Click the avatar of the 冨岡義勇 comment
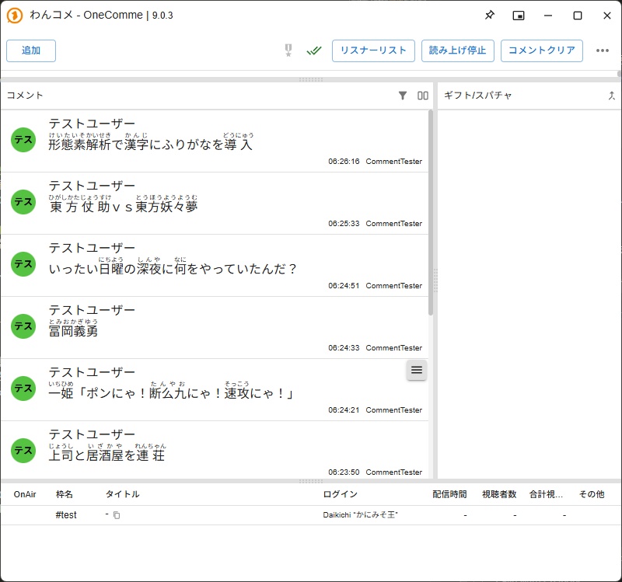 click(x=23, y=326)
